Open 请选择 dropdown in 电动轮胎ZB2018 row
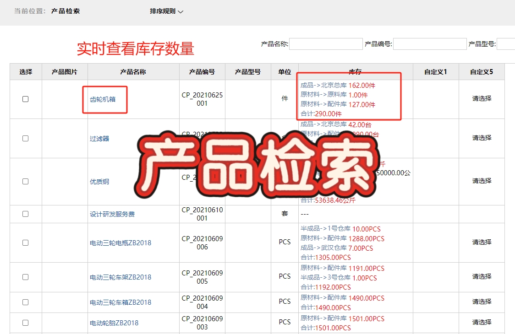The height and width of the screenshot is (334, 515). point(482,322)
